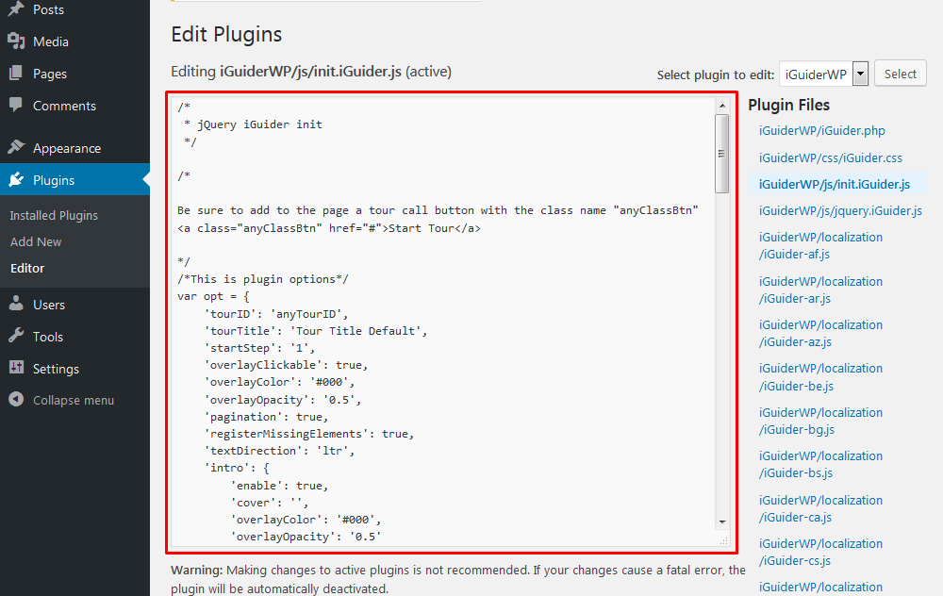Viewport: 943px width, 596px height.
Task: Click the Settings sliders icon
Action: click(x=16, y=369)
